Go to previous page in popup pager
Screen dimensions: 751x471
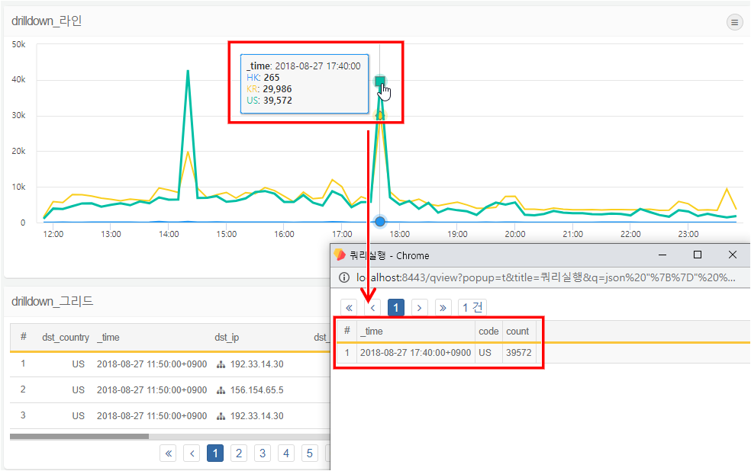point(372,307)
